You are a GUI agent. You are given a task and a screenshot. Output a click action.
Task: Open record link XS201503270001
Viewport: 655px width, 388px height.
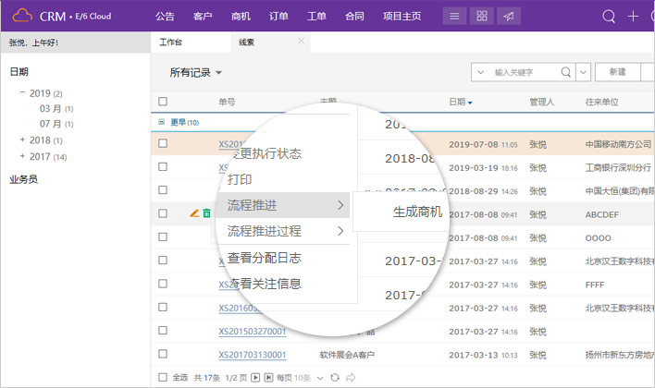point(253,332)
